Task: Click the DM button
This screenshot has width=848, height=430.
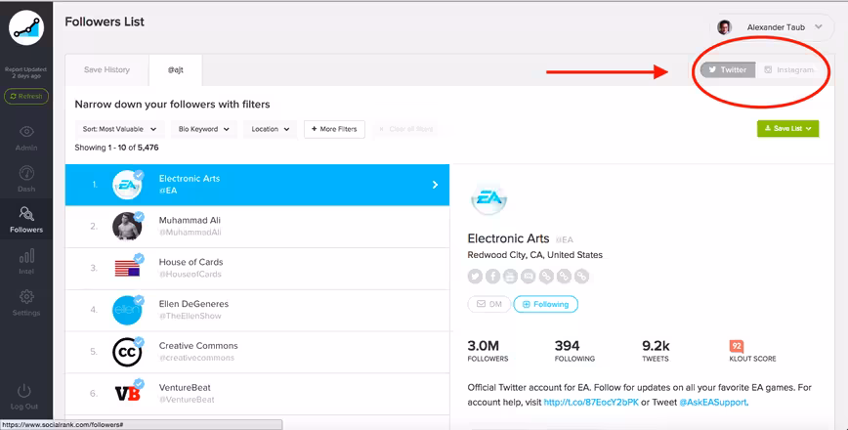Action: coord(488,304)
